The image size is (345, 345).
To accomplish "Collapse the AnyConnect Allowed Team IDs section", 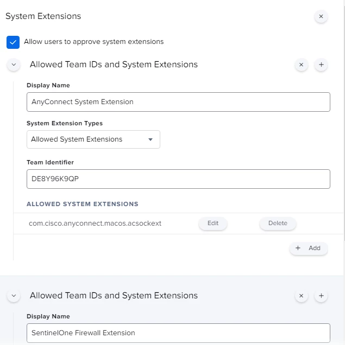I will pos(14,65).
